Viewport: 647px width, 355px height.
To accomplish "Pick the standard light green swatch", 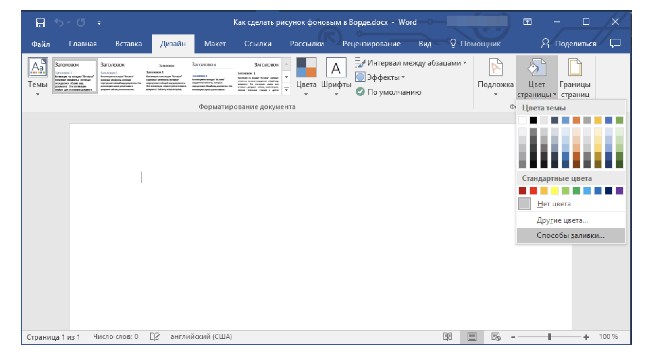I will 566,191.
